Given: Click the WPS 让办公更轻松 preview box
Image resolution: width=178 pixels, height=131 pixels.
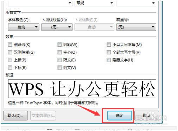Looking at the screenshot, I should [82, 89].
